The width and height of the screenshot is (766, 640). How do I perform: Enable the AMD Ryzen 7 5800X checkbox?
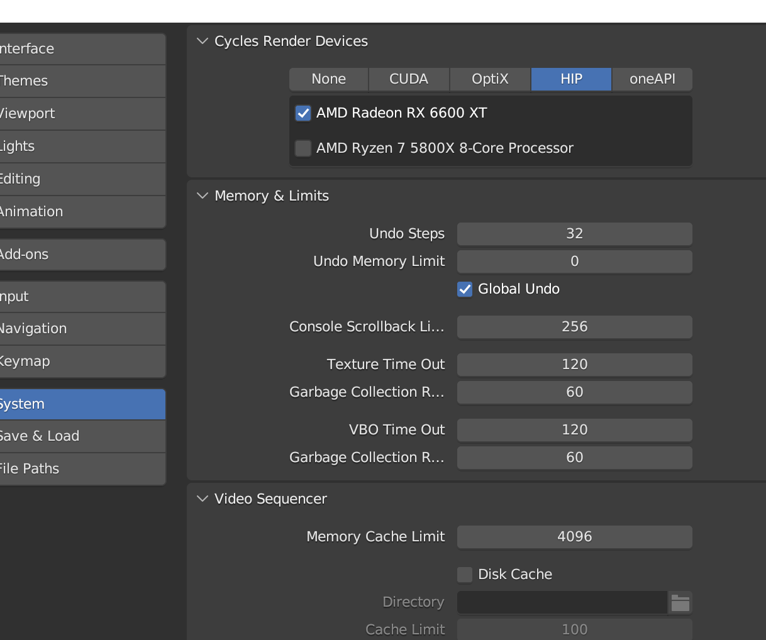303,148
